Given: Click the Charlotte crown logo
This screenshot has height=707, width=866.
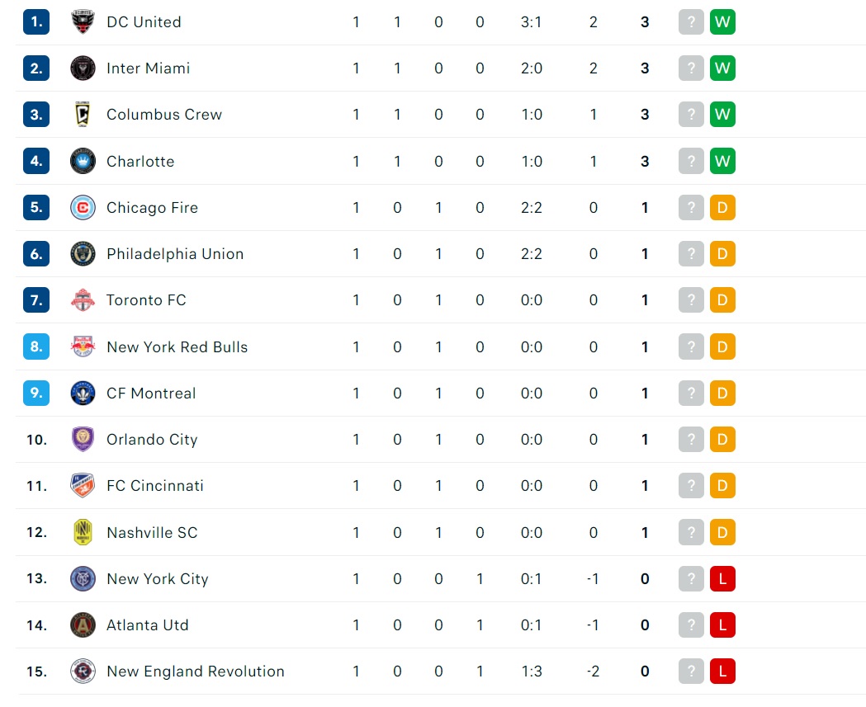Looking at the screenshot, I should [x=83, y=161].
